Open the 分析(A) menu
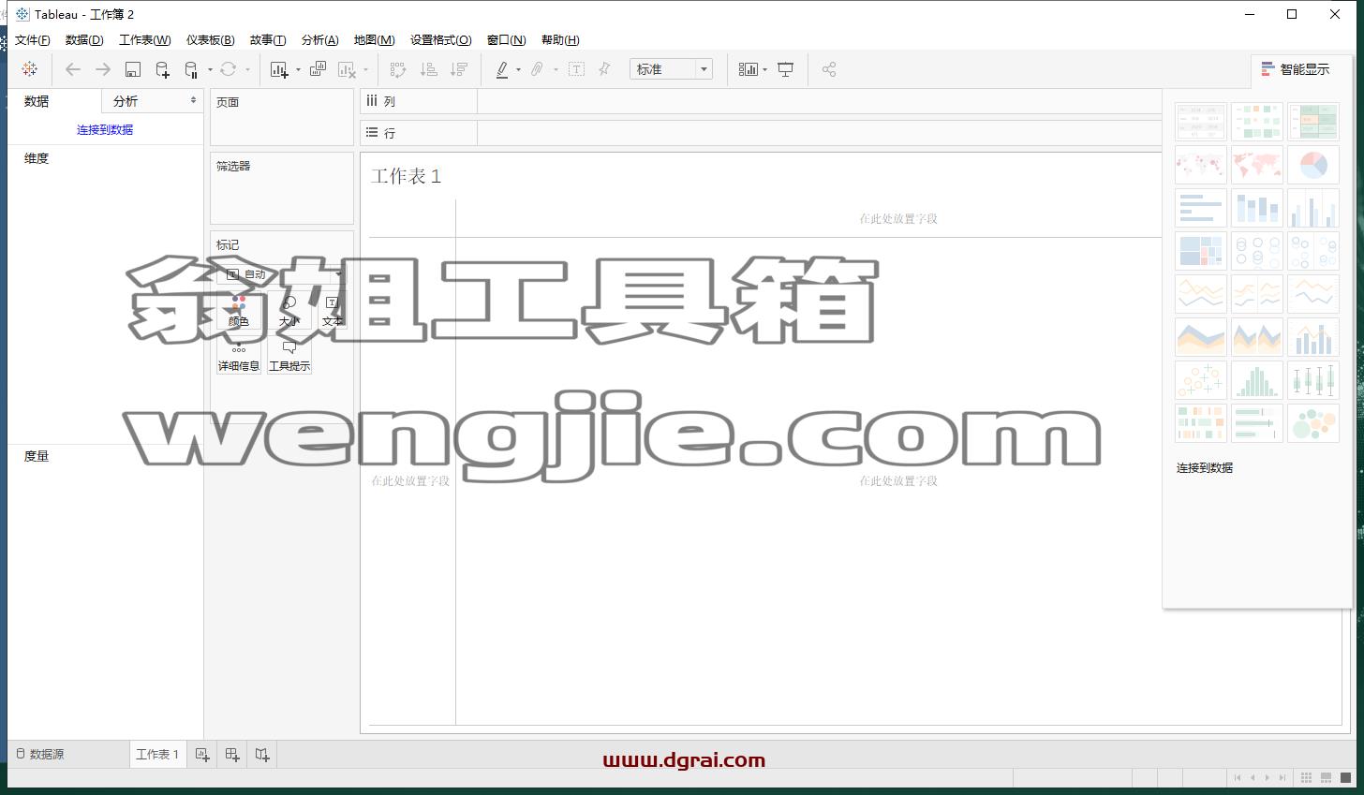This screenshot has width=1364, height=795. (319, 40)
